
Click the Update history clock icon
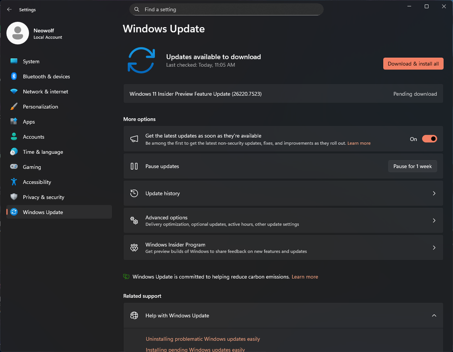coord(134,193)
